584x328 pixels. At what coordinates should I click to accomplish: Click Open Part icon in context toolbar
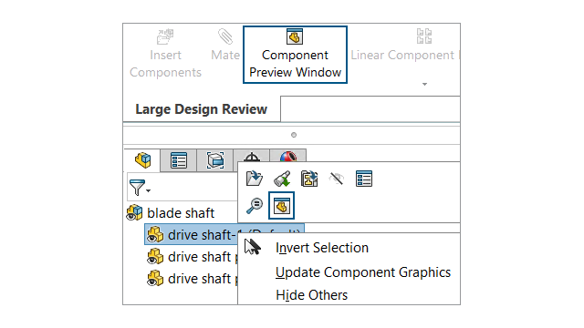coord(255,179)
